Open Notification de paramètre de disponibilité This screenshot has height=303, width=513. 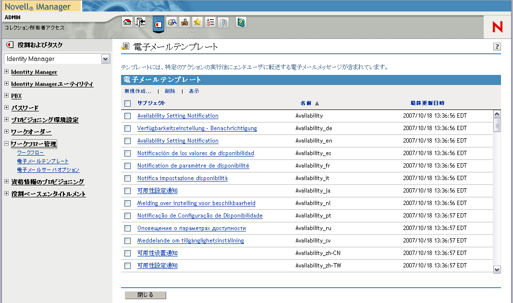pyautogui.click(x=193, y=166)
